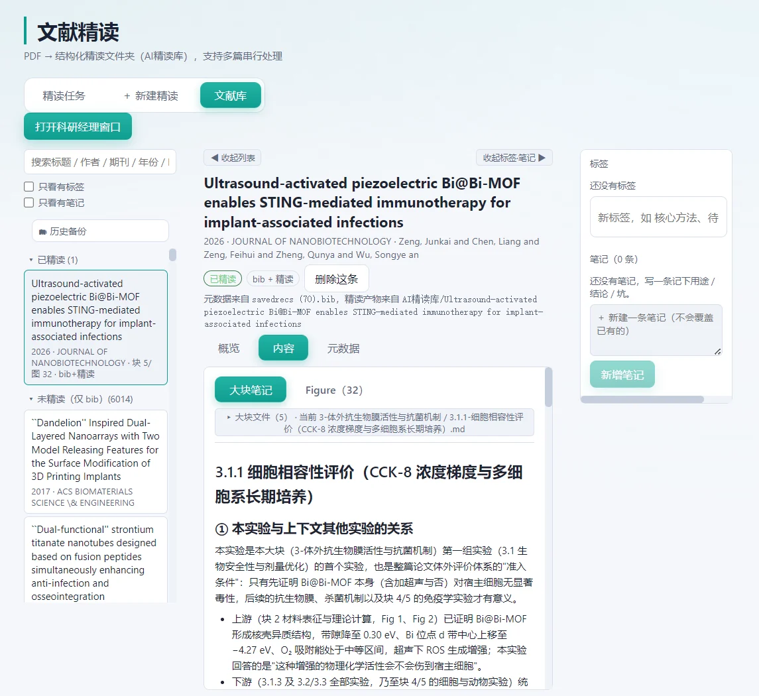This screenshot has height=696, width=759.
Task: Switch to the 精读任务 tab
Action: (x=64, y=95)
